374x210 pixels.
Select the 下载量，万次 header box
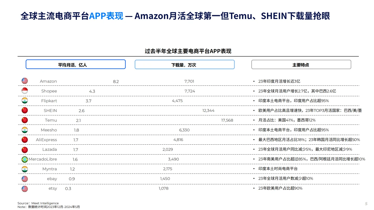185,64
